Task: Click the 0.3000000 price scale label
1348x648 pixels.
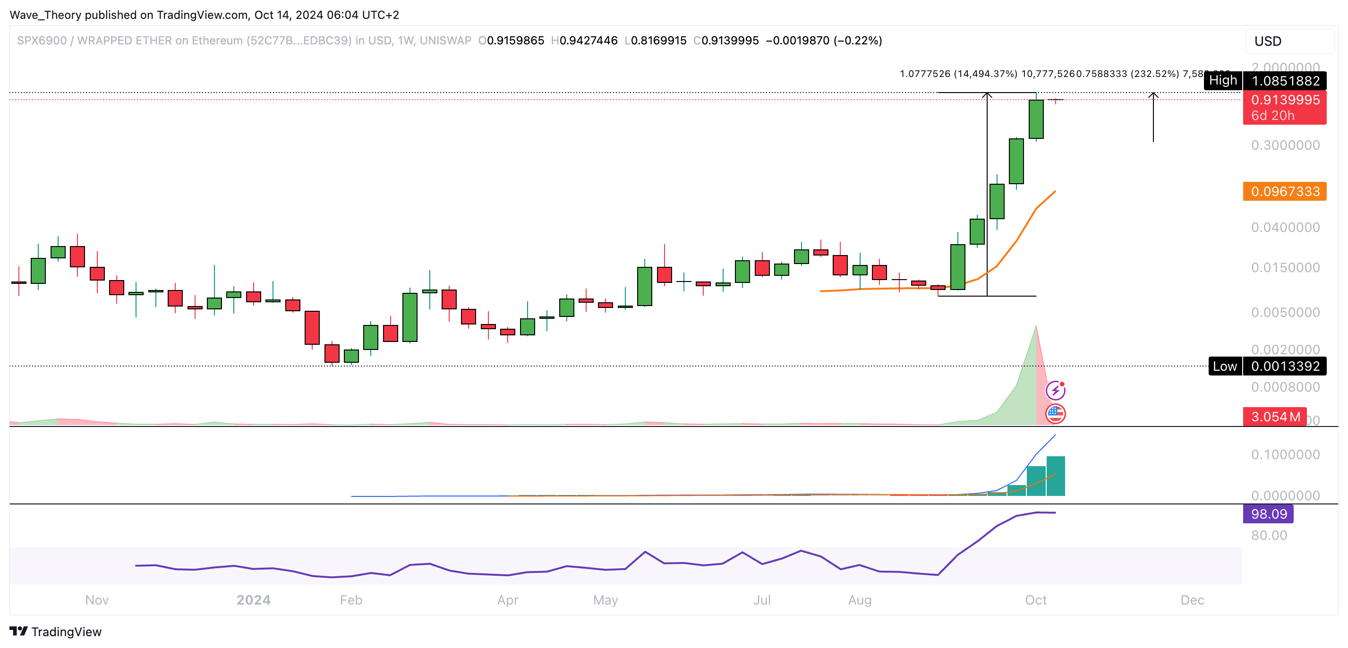Action: [1285, 145]
